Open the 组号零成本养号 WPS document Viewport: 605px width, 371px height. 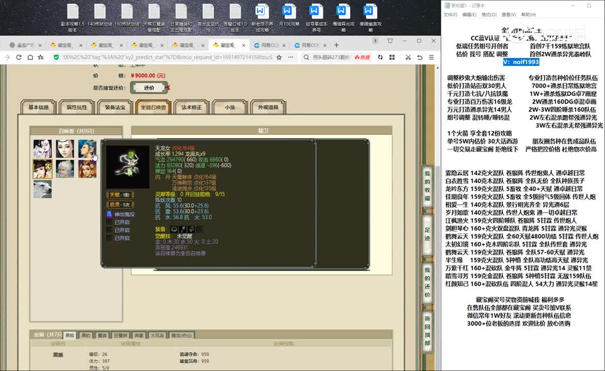(x=316, y=18)
